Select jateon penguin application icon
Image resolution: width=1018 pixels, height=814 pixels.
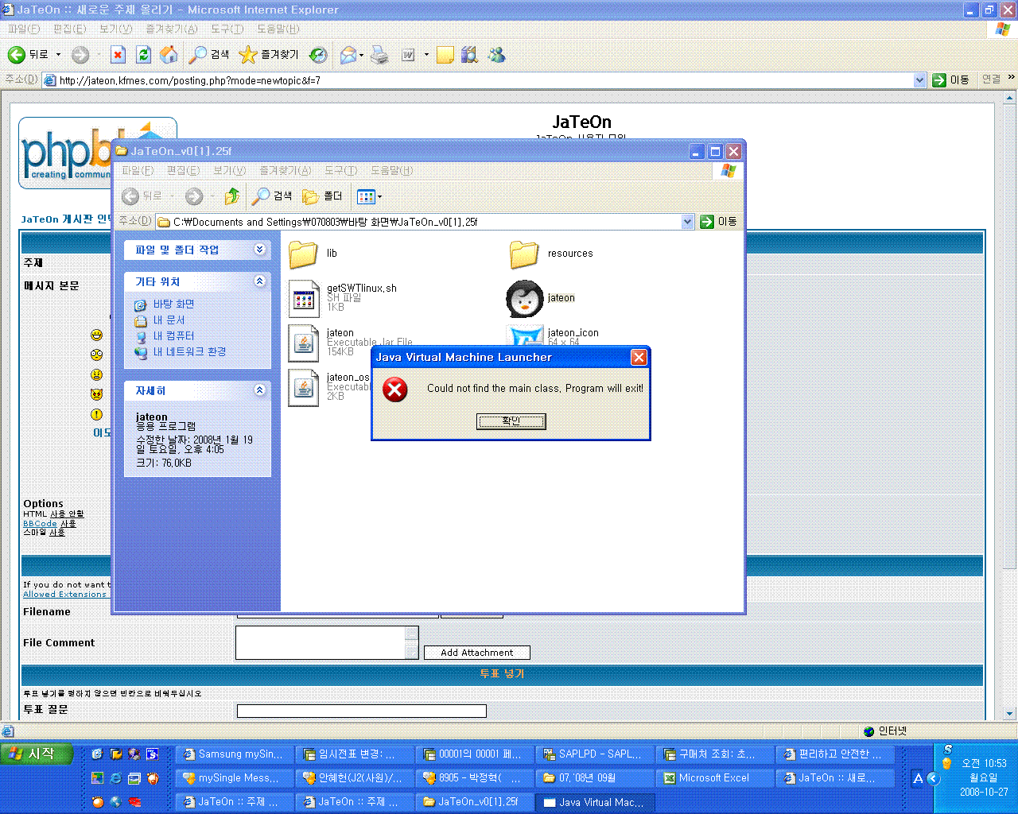[x=525, y=298]
